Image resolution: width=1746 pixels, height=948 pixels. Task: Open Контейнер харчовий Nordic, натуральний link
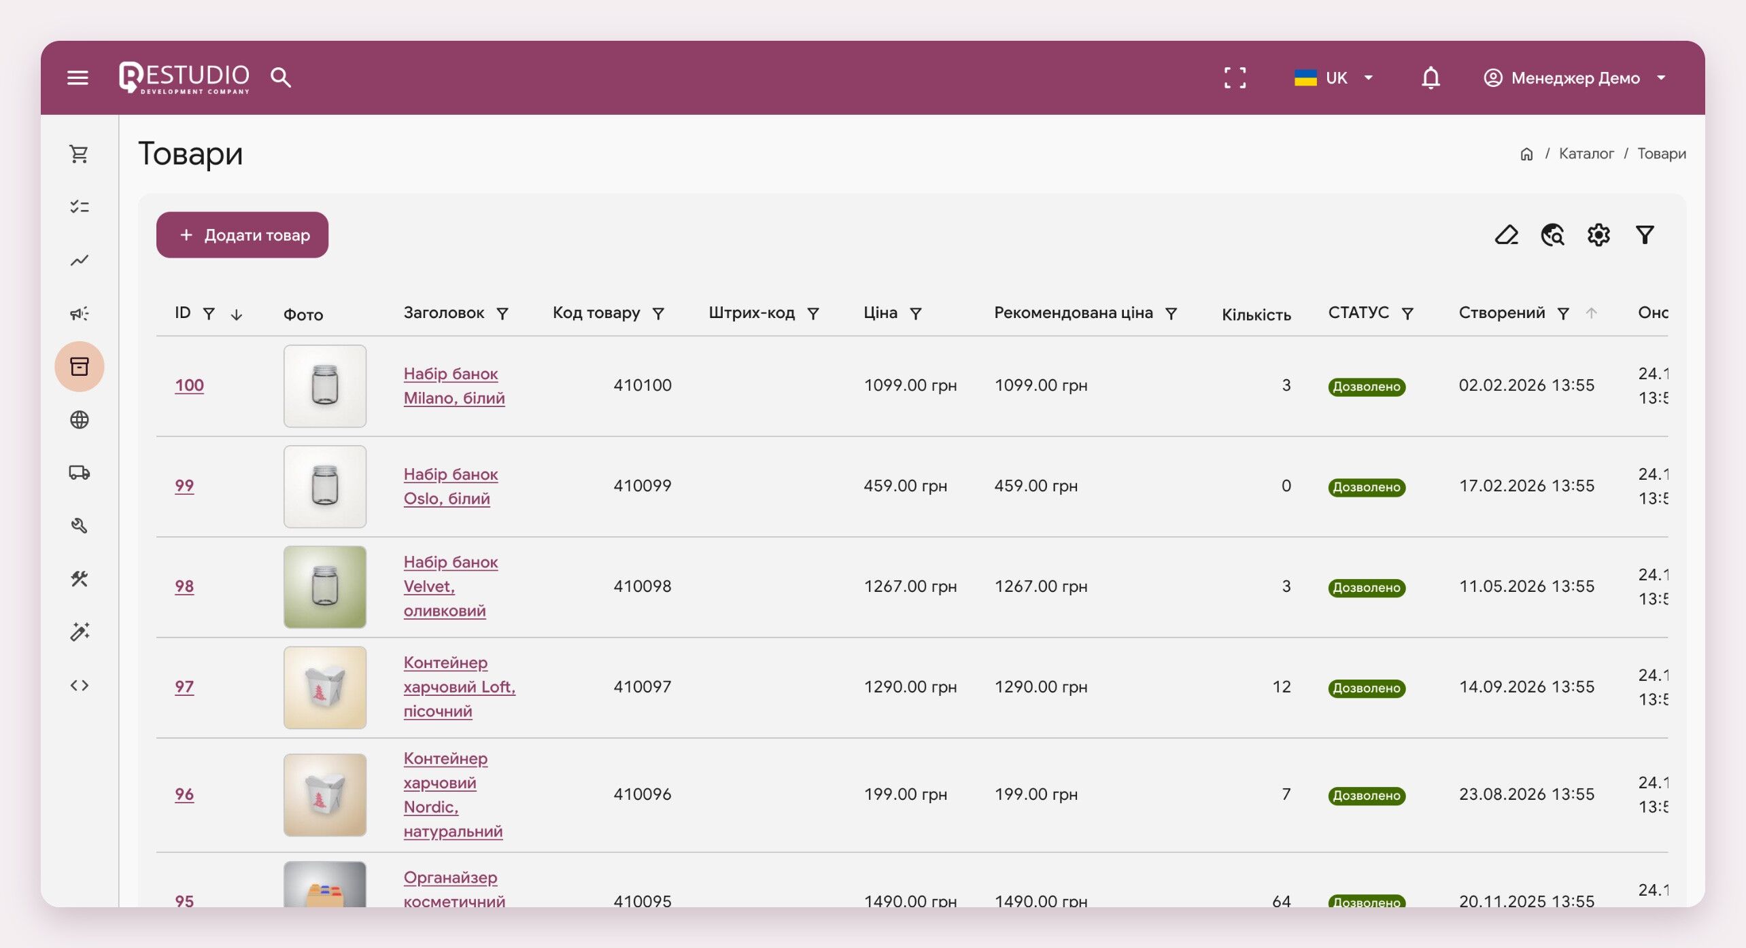click(453, 794)
